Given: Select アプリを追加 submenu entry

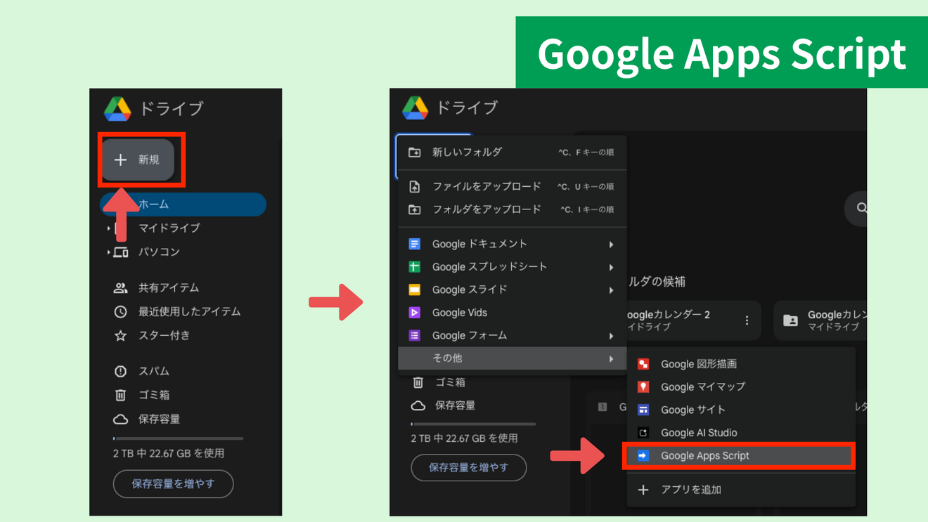Looking at the screenshot, I should [x=741, y=490].
